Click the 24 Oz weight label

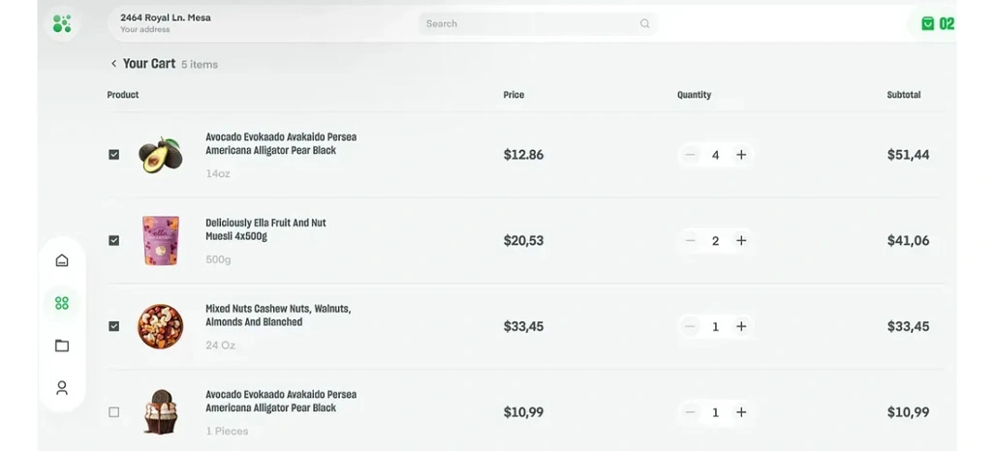[x=221, y=346]
